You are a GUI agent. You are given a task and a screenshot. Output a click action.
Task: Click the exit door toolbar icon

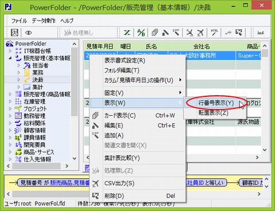click(14, 33)
